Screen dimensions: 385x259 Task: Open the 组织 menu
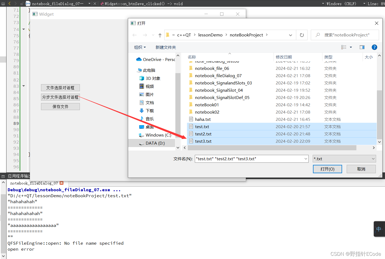coord(140,47)
